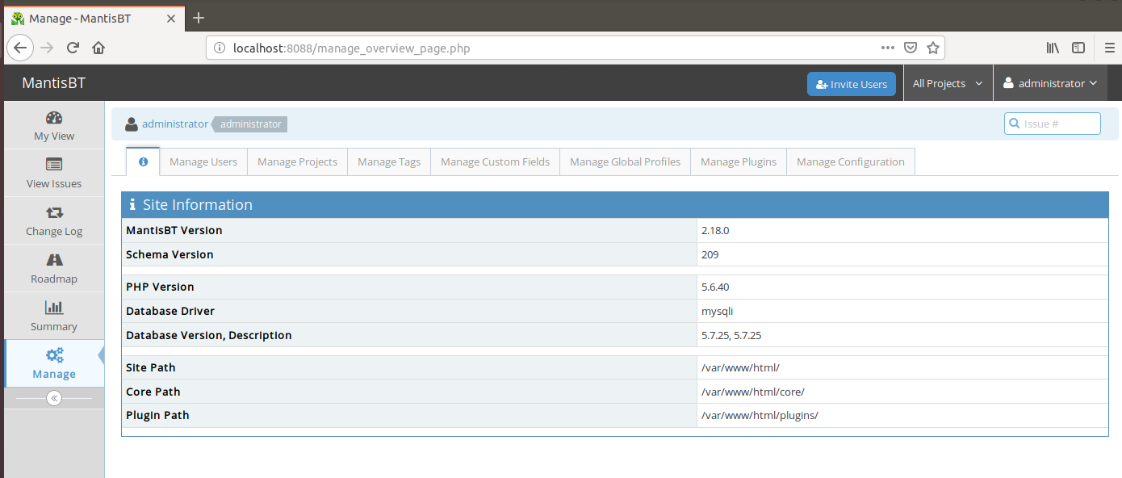Click Database Driver value mysqli
Screen dimensions: 1122x478
point(718,311)
